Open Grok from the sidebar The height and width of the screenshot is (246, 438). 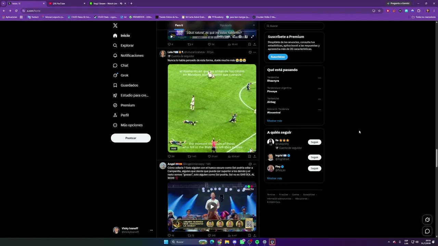[x=120, y=75]
